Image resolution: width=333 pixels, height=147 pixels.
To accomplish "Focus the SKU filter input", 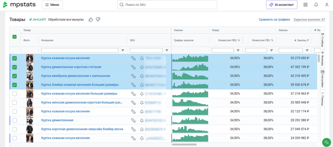I will (x=146, y=50).
